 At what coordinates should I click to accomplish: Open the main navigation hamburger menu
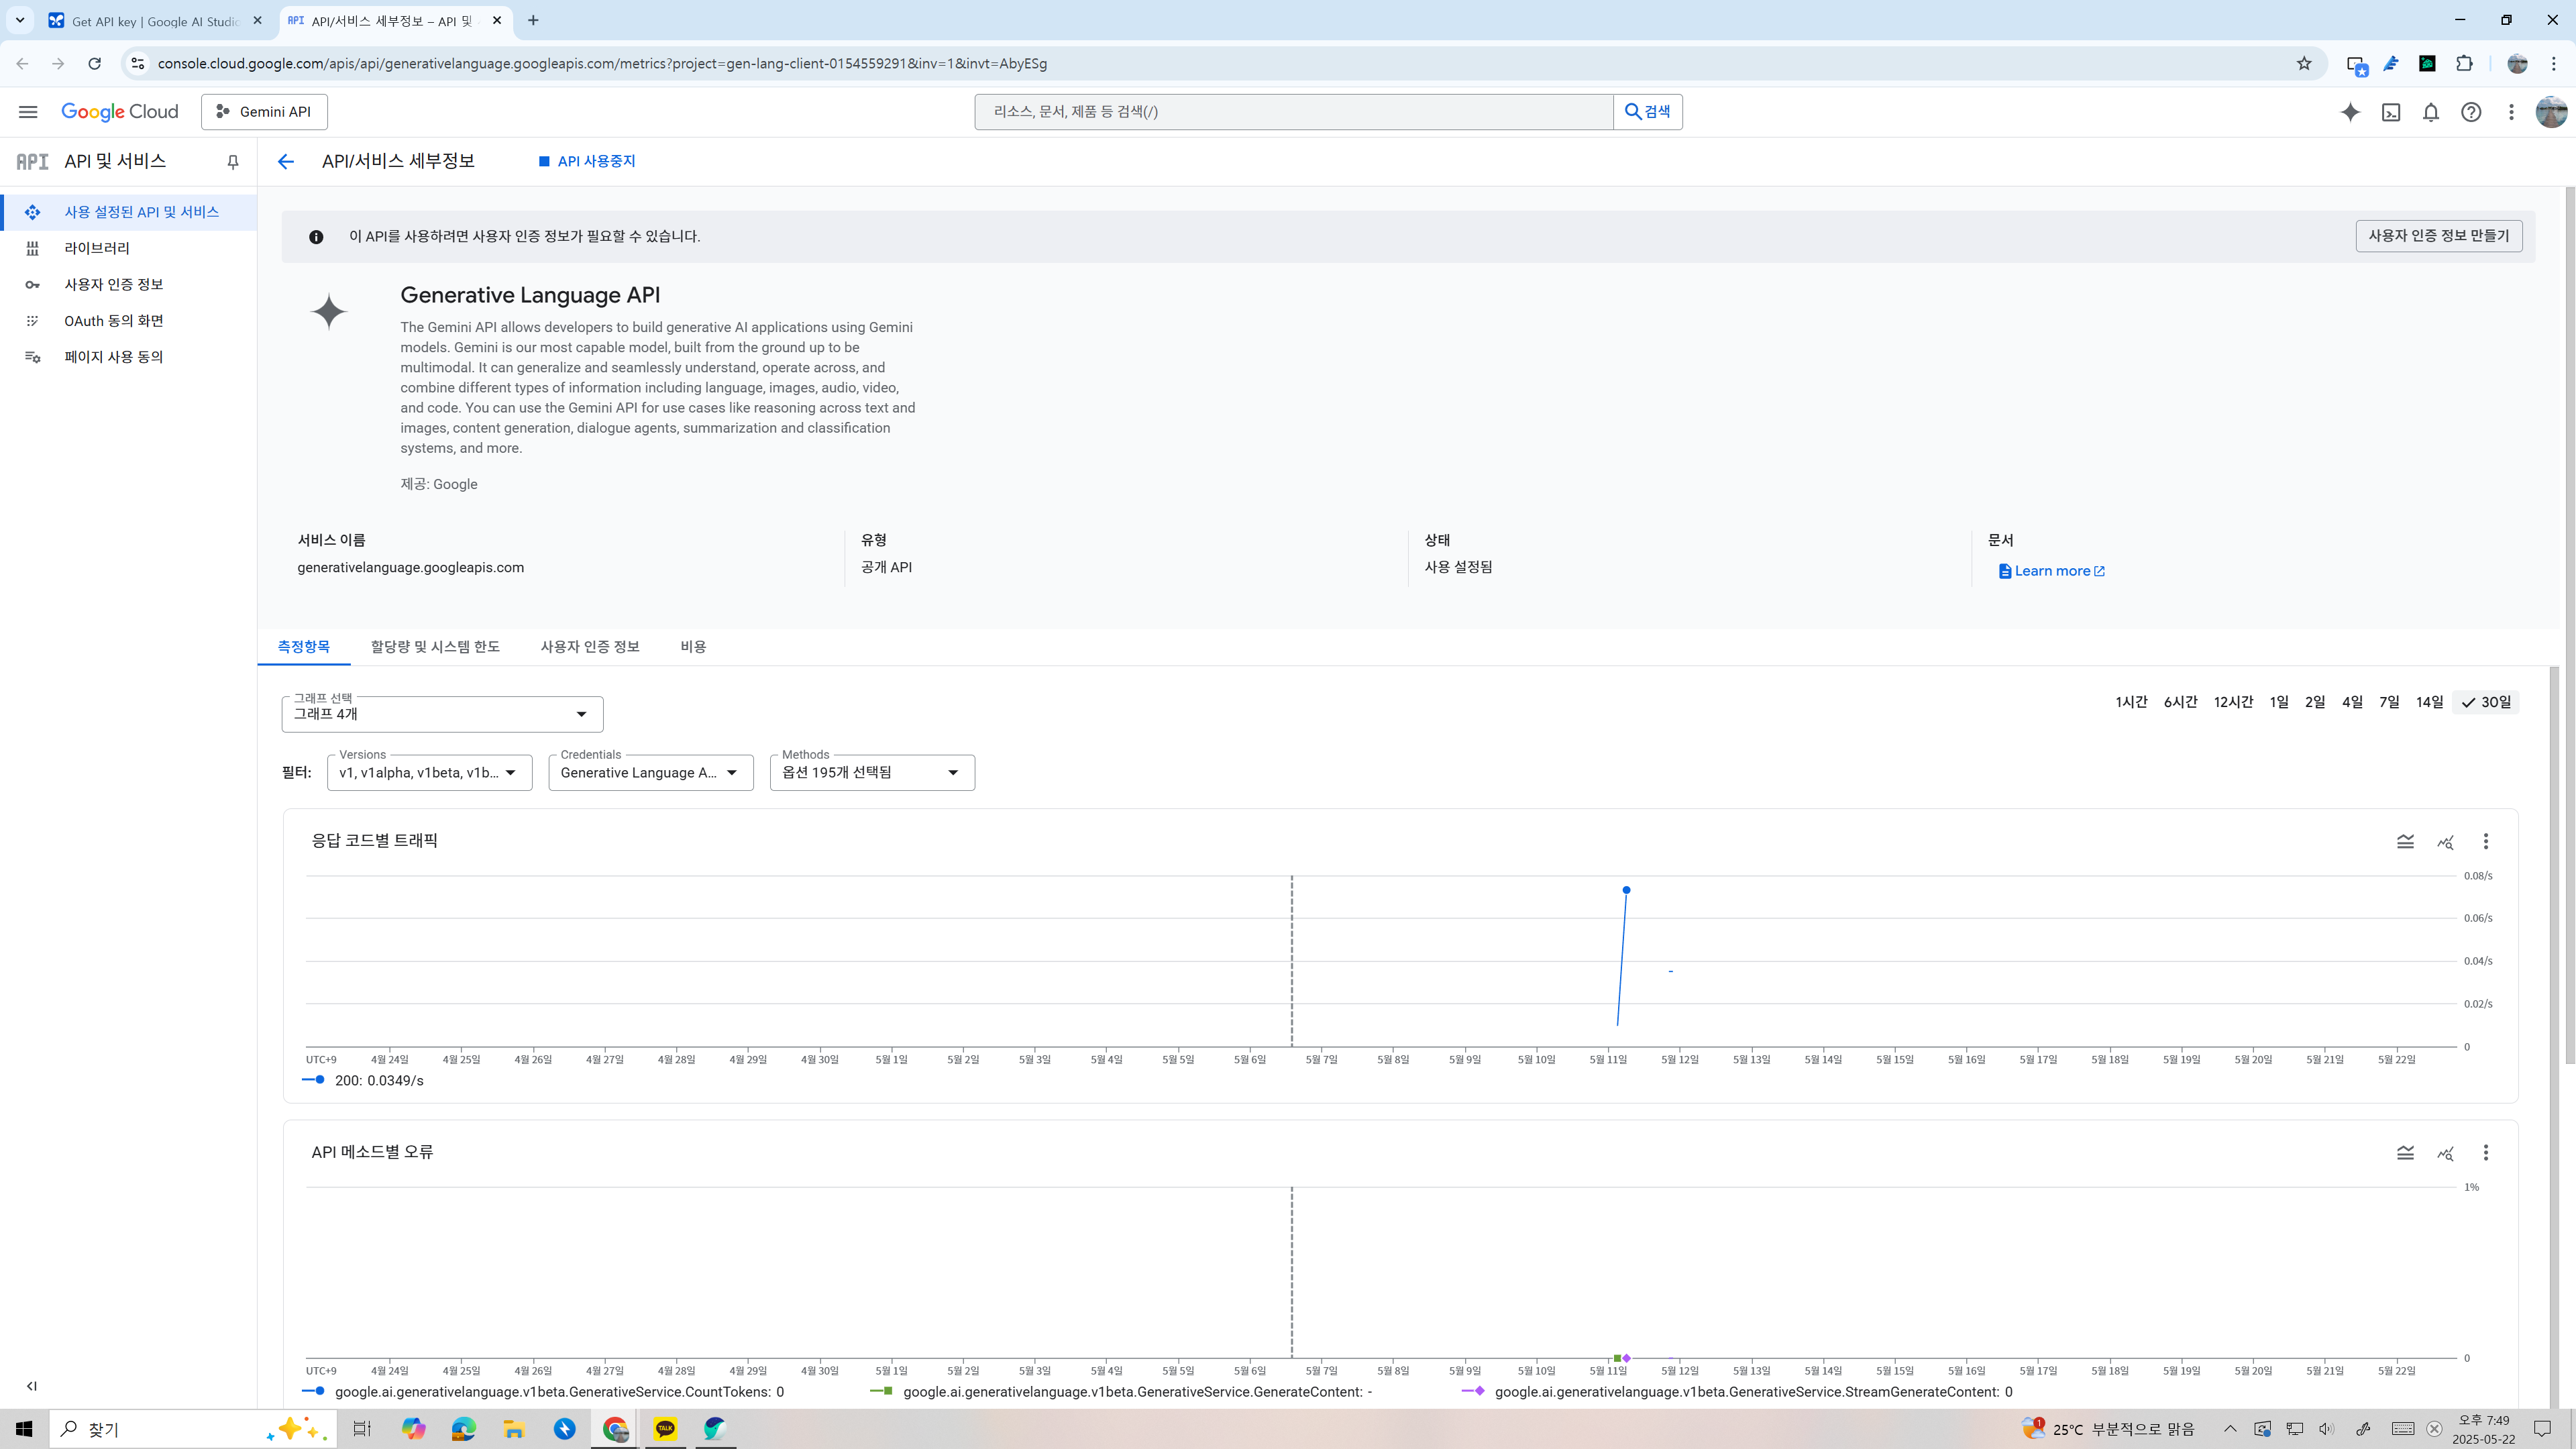tap(28, 112)
